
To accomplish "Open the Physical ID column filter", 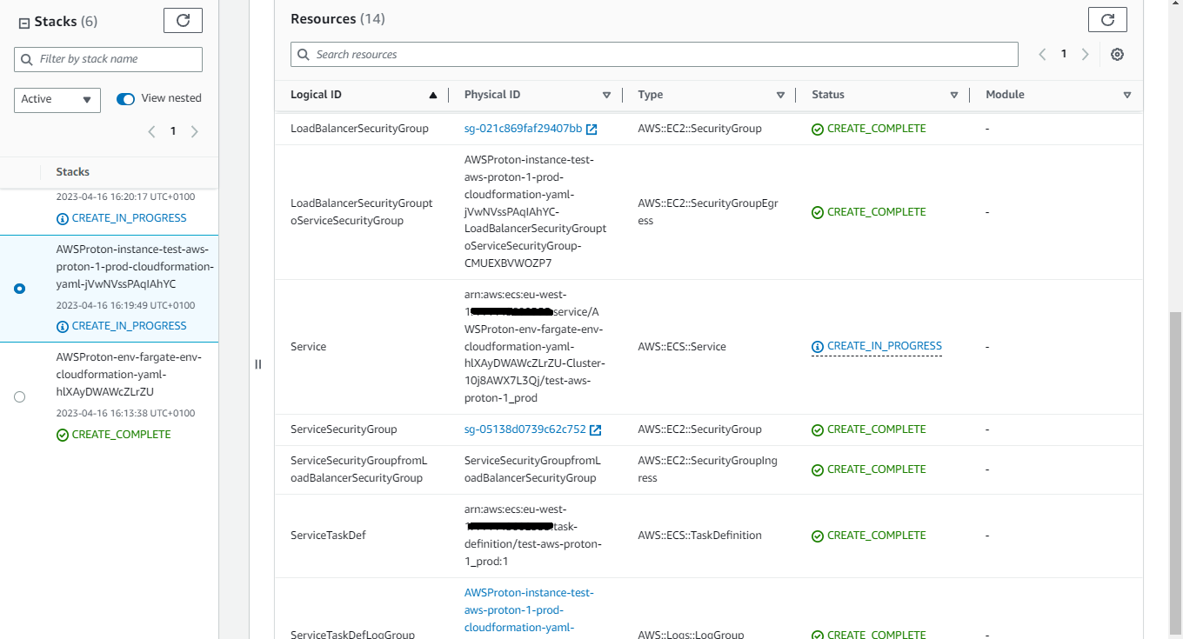I will pos(607,95).
